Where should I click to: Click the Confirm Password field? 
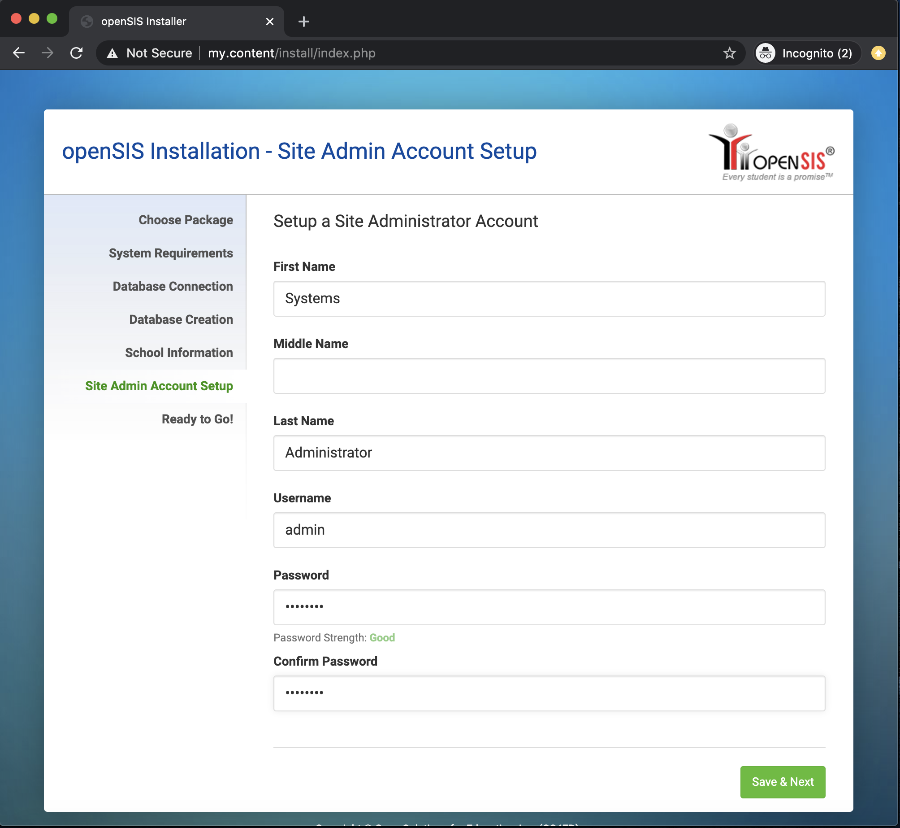[549, 693]
